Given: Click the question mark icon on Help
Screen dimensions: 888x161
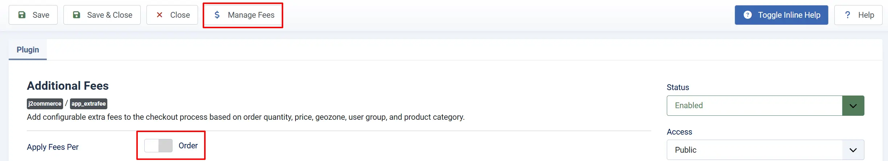Looking at the screenshot, I should click(848, 15).
